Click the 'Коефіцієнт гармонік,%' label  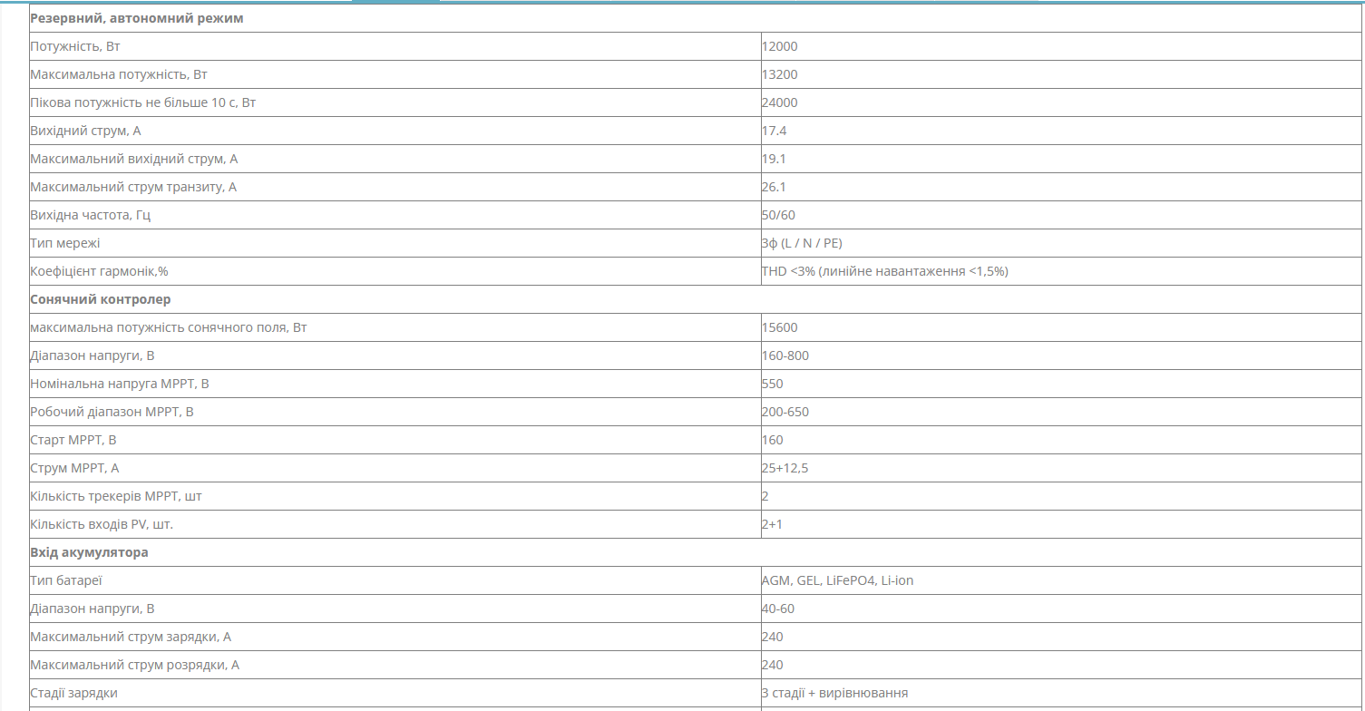[x=100, y=271]
